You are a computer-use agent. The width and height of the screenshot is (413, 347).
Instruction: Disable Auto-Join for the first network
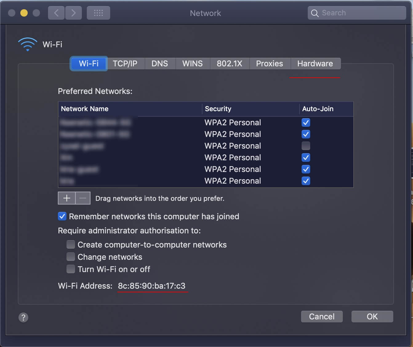(306, 122)
